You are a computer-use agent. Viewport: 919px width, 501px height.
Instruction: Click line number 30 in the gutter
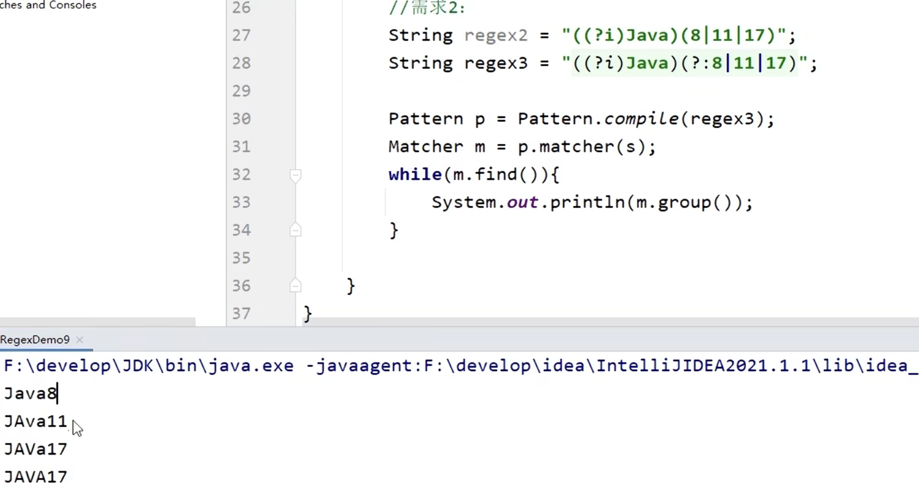click(x=241, y=119)
